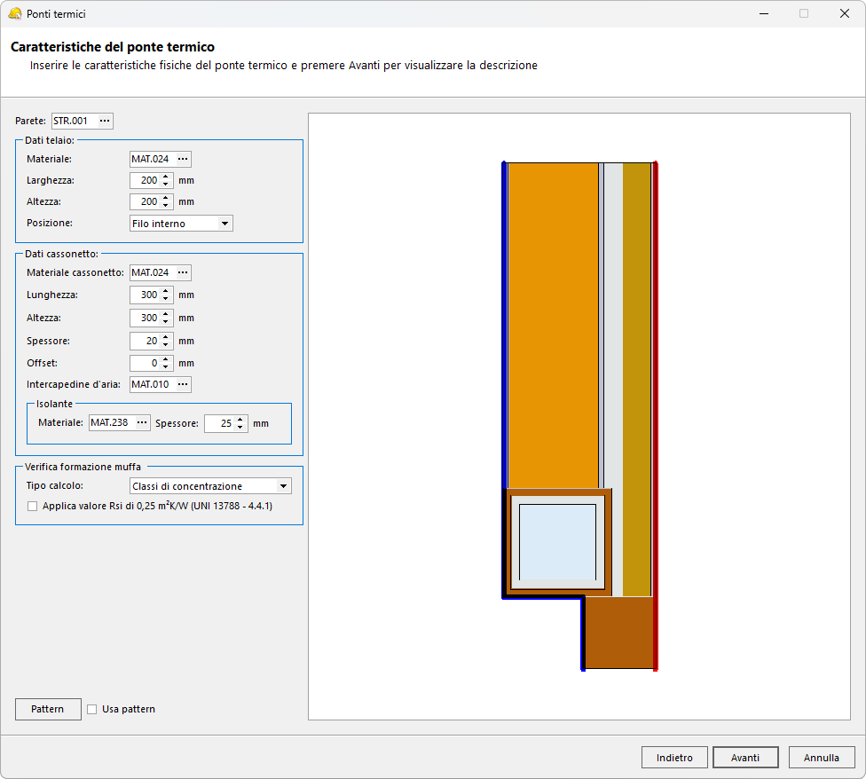
Task: Click the Pattern button
Action: tap(48, 709)
